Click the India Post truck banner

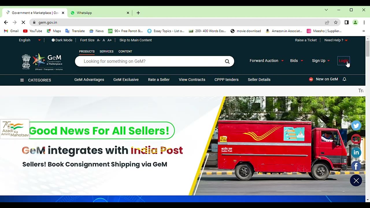[183, 146]
